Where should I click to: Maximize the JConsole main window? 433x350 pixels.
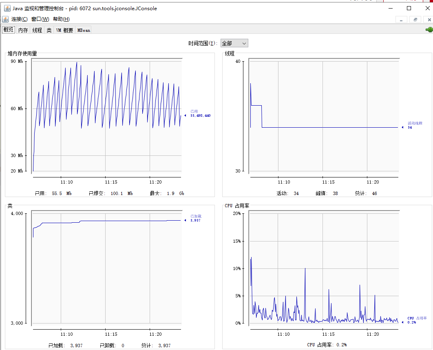409,8
